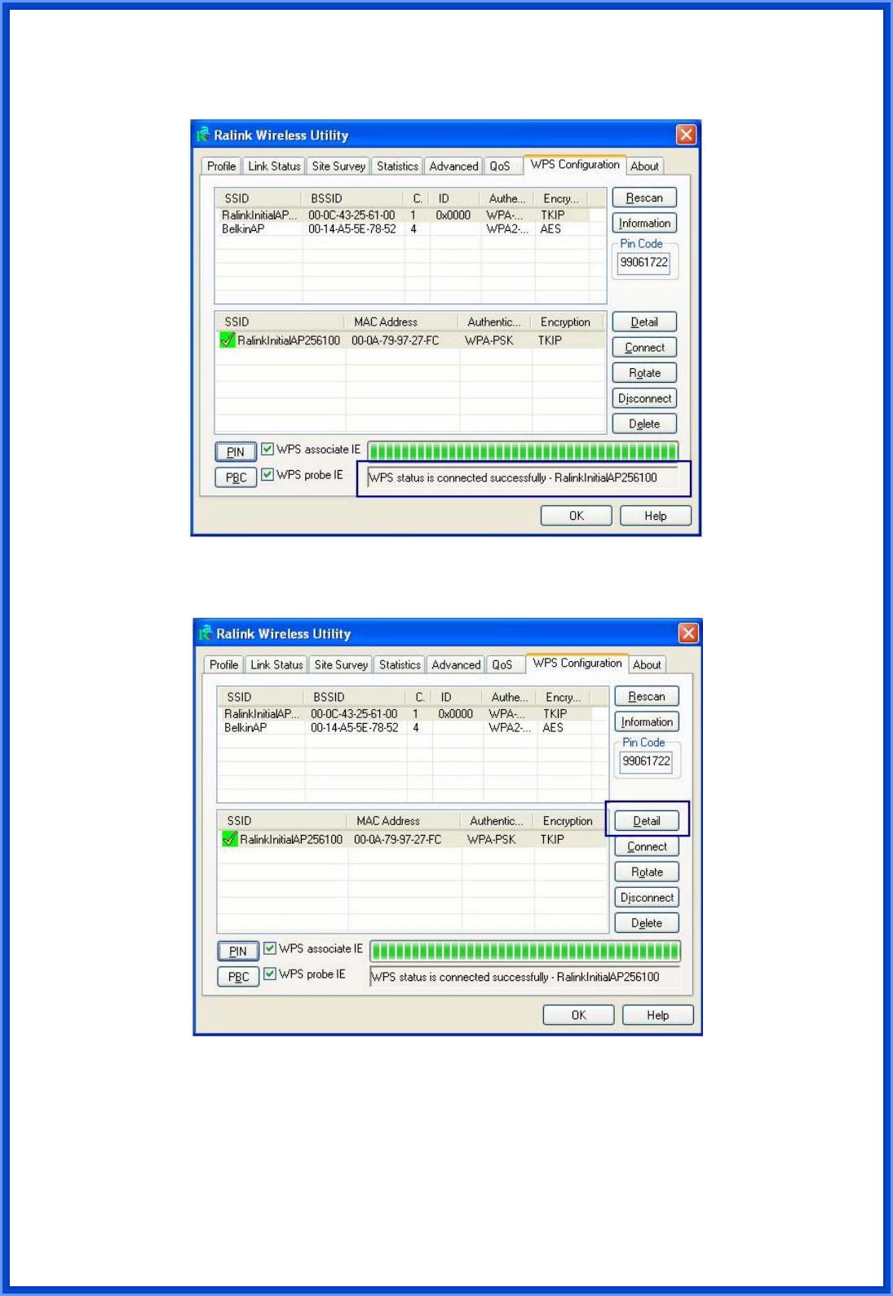This screenshot has height=1296, width=893.
Task: Open Help in upper window
Action: click(x=656, y=516)
